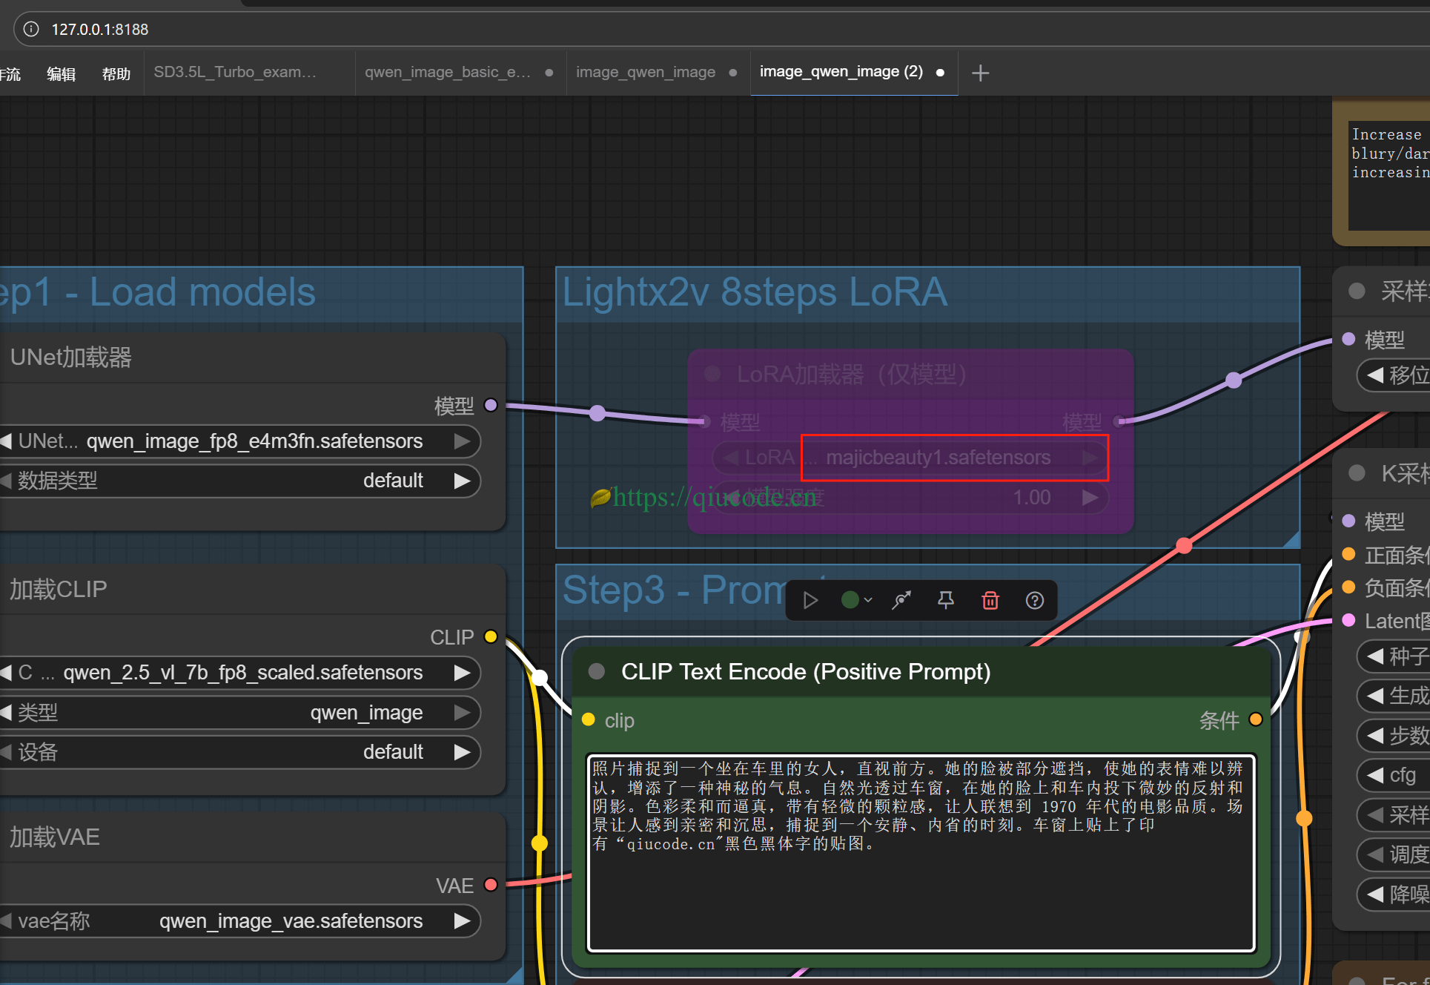Open node help question mark icon
Viewport: 1430px width, 985px height.
[x=1035, y=600]
